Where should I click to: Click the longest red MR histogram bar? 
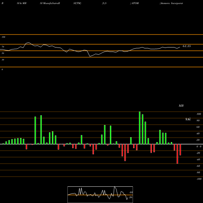[177, 154]
